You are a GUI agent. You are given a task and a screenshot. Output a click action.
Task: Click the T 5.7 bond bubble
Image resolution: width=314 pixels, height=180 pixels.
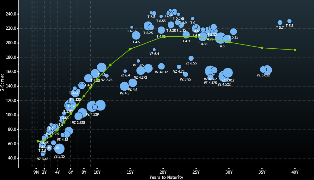[280, 22]
